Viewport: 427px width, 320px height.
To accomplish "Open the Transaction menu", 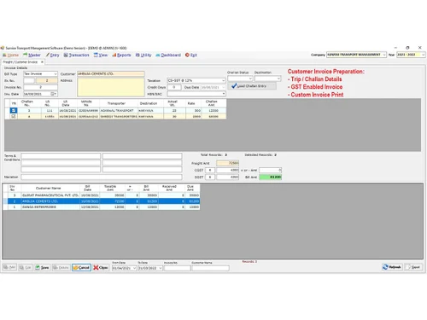I will coord(76,55).
